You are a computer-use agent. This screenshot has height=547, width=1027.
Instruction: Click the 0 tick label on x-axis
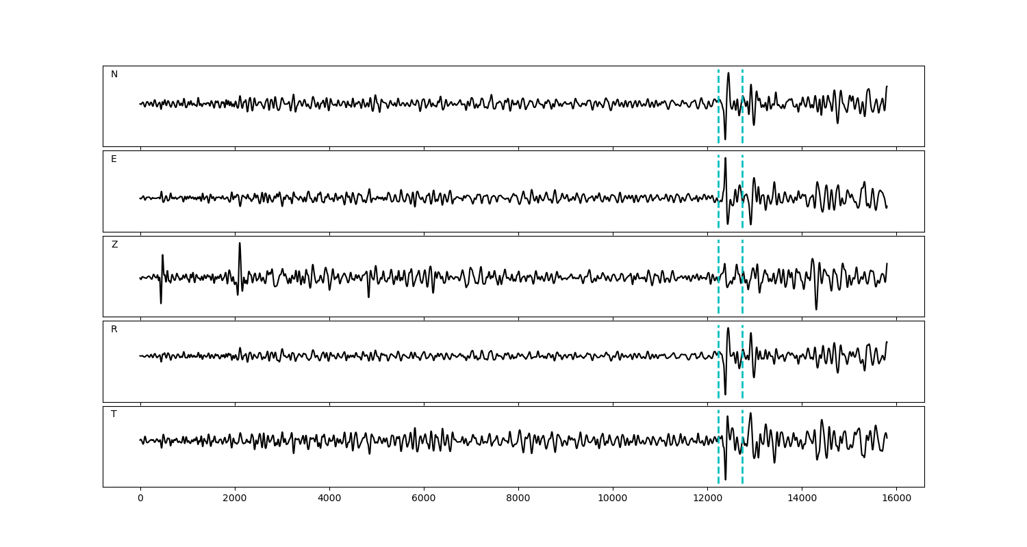[140, 498]
